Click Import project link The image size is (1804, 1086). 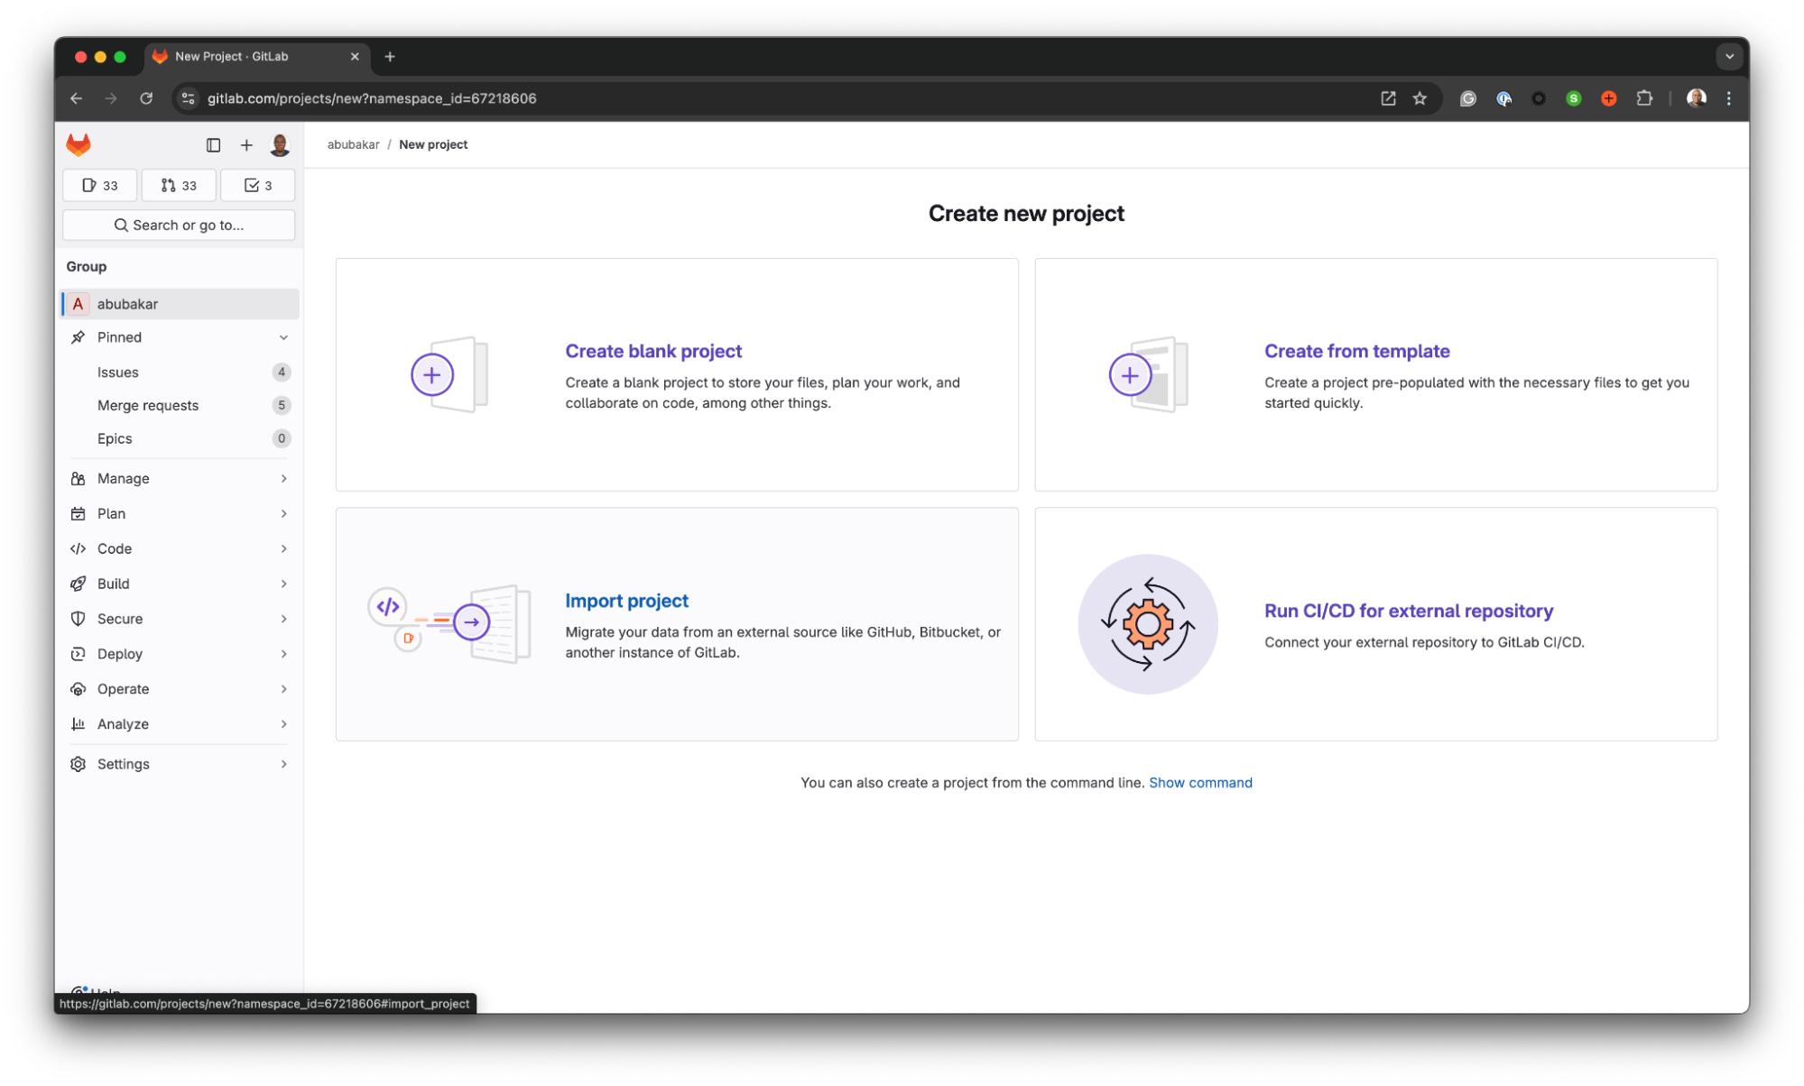pyautogui.click(x=626, y=601)
